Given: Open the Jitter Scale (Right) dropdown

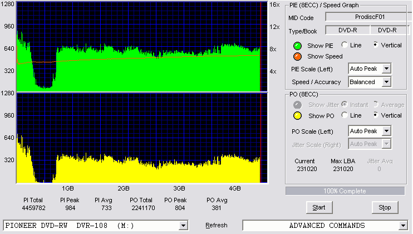Looking at the screenshot, I should (386, 144).
